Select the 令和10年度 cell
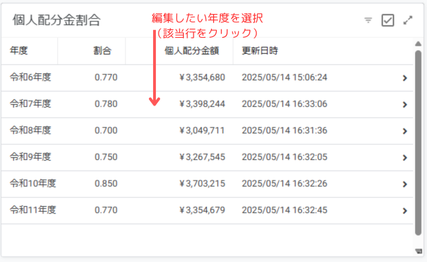The width and height of the screenshot is (427, 262). pyautogui.click(x=33, y=184)
